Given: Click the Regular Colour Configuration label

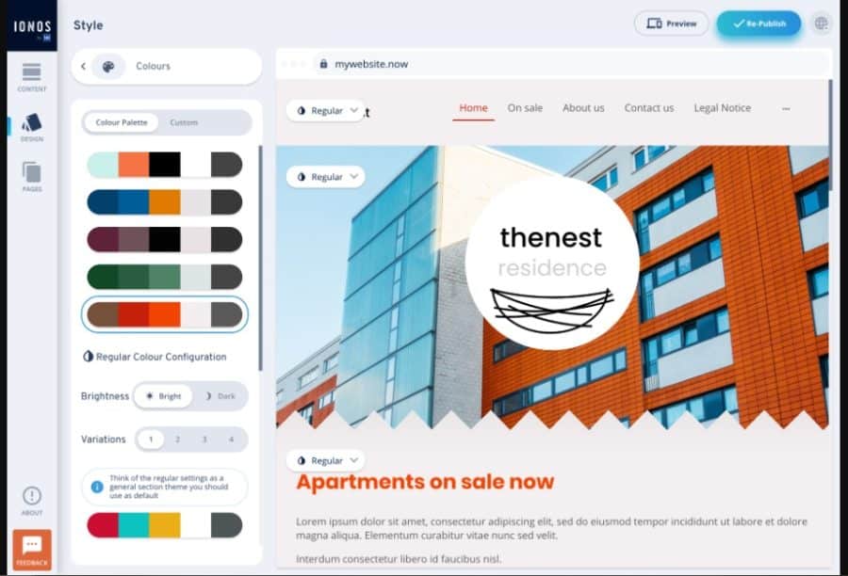Looking at the screenshot, I should [161, 357].
